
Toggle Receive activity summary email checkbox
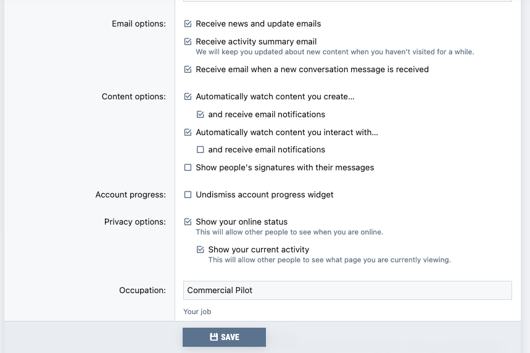[x=188, y=41]
